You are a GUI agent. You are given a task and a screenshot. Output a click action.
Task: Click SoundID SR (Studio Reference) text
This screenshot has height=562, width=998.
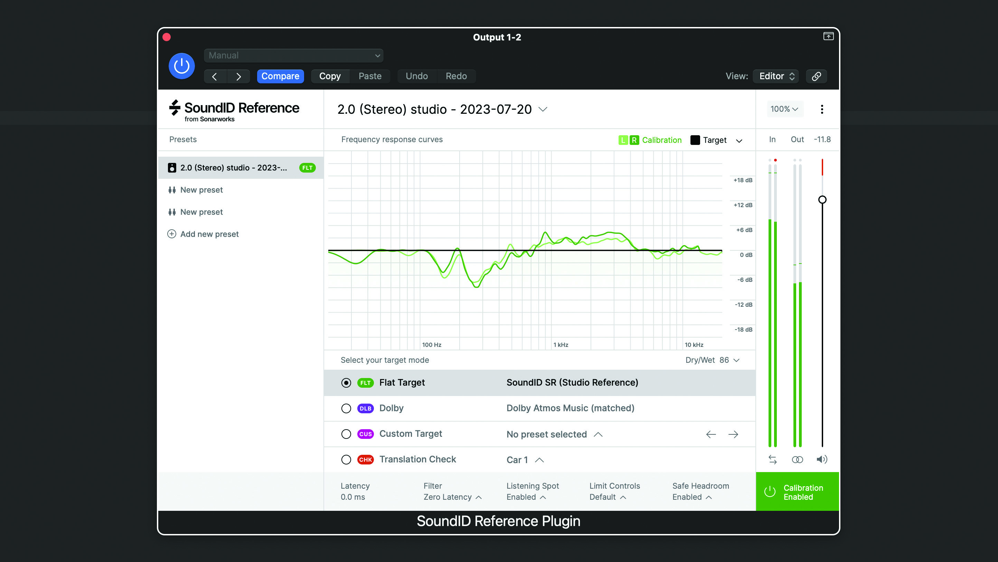tap(572, 383)
